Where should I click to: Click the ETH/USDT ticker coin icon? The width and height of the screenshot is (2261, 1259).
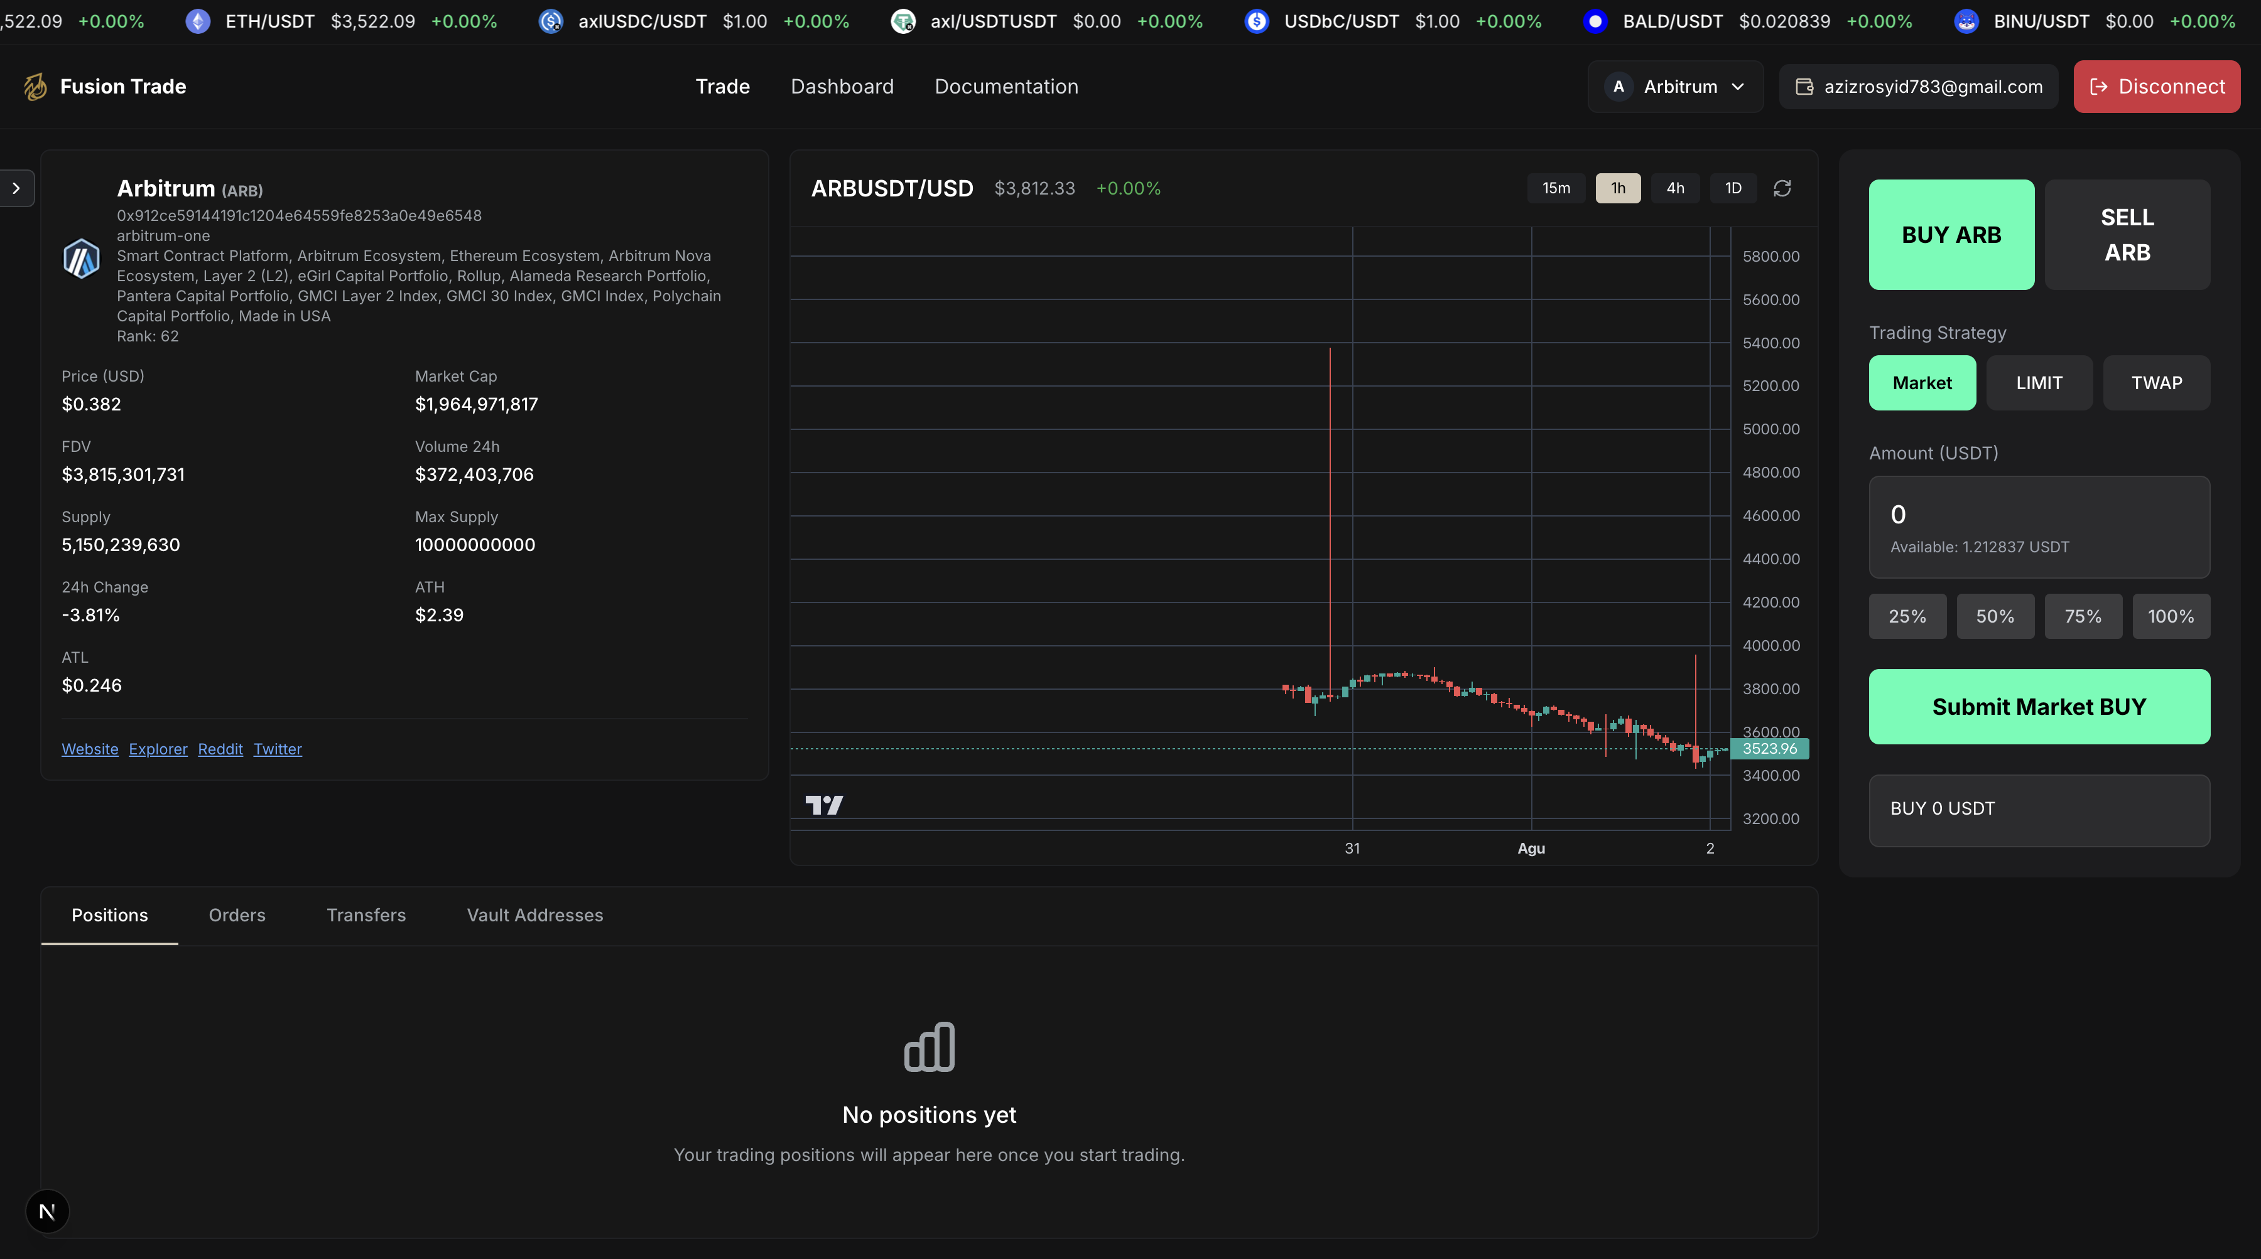pos(198,21)
